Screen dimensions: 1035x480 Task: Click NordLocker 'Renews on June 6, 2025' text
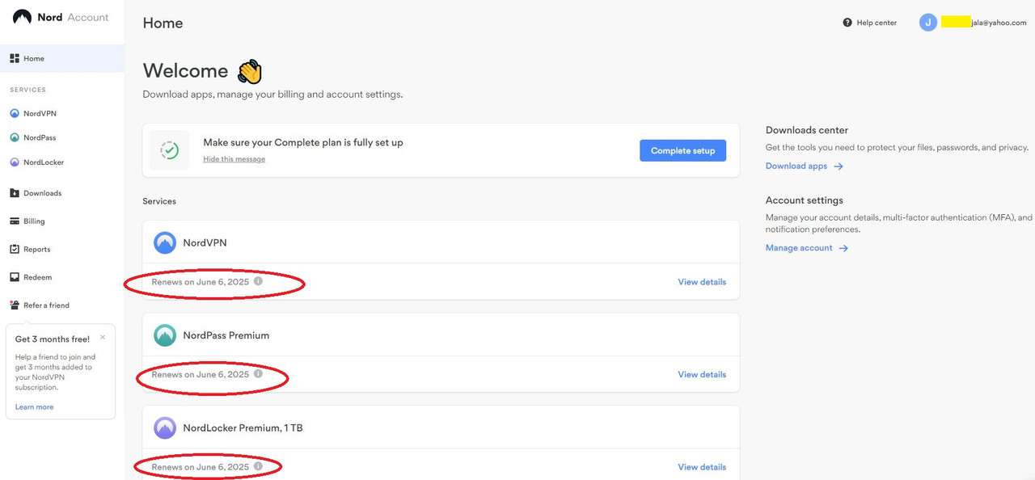point(200,467)
